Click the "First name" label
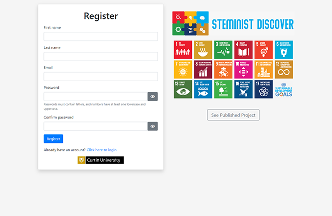This screenshot has width=332, height=216. (52, 28)
